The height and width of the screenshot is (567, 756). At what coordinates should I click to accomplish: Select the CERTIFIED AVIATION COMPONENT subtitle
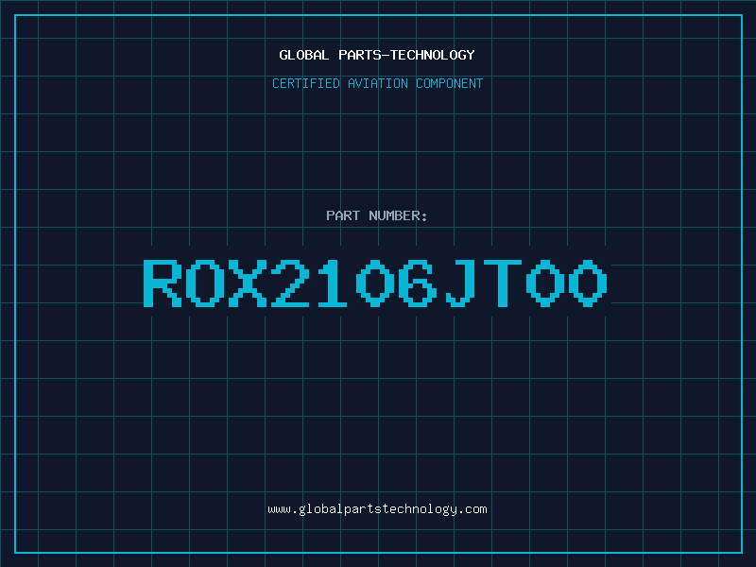377,83
